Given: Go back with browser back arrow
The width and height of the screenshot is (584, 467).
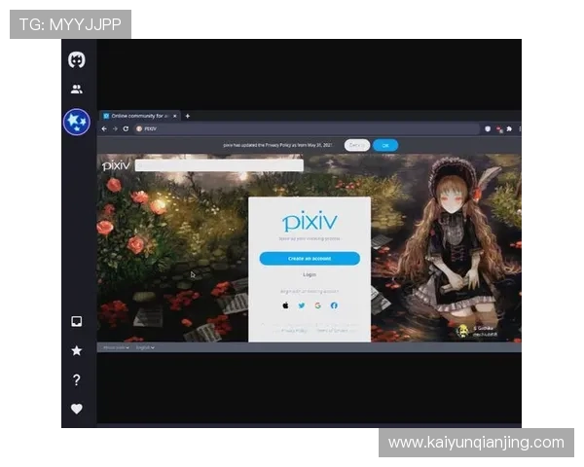Looking at the screenshot, I should tap(104, 128).
